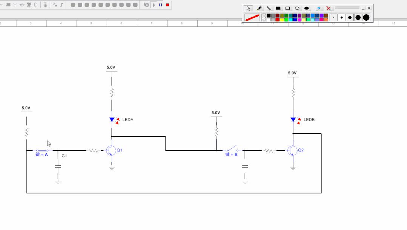Pick the yellow color swatch
Image resolution: width=407 pixels, height=230 pixels.
tap(282, 20)
